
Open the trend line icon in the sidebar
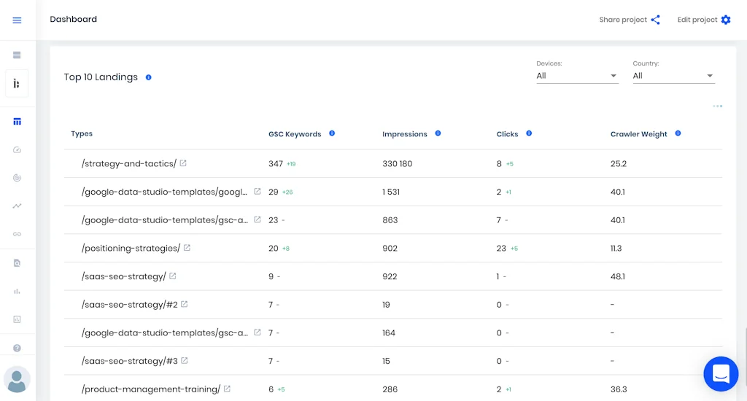18,206
